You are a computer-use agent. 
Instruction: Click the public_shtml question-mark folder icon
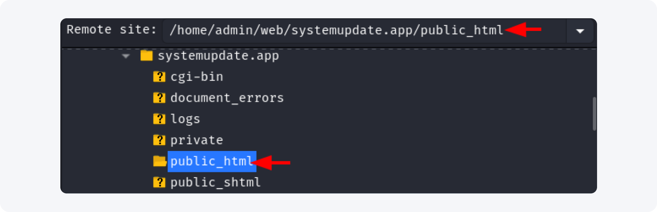click(159, 182)
